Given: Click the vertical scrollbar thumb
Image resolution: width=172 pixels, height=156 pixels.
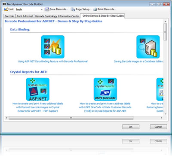Looking at the screenshot, I should [165, 32].
